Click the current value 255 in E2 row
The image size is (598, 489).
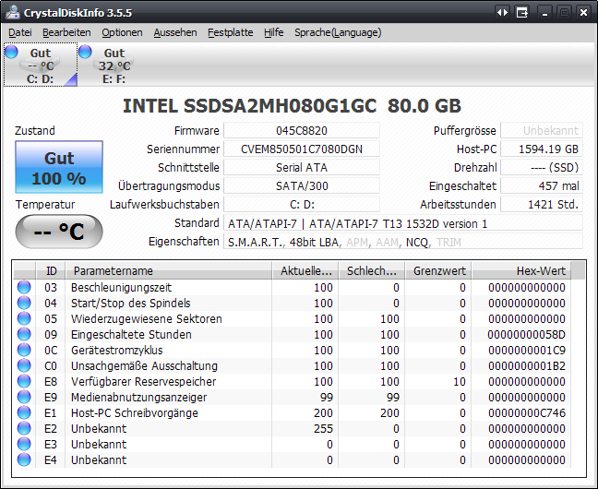pos(323,429)
